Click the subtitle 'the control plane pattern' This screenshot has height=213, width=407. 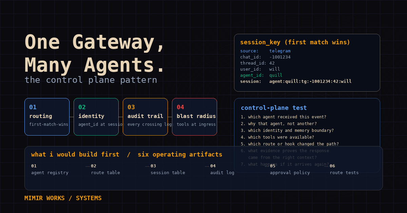(91, 80)
